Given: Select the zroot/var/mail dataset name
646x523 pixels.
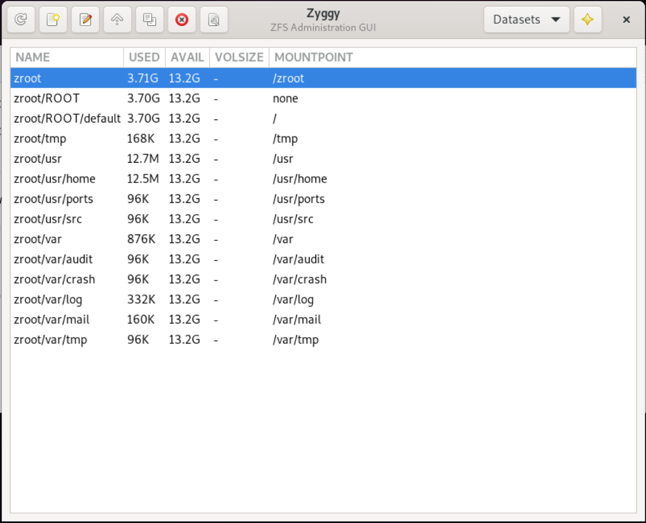Looking at the screenshot, I should point(51,320).
